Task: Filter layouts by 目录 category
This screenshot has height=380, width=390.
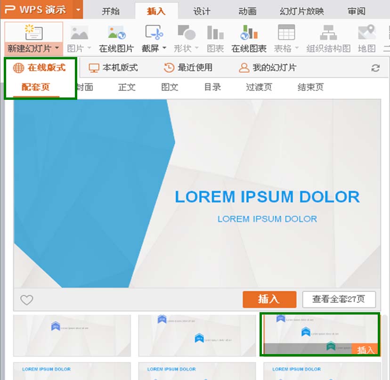Action: pyautogui.click(x=212, y=87)
